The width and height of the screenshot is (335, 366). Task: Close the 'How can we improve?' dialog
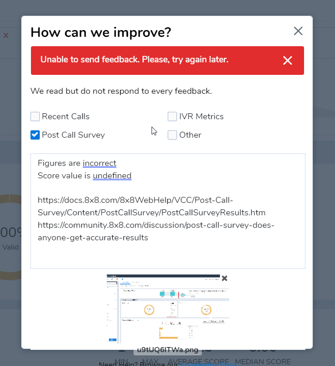298,31
